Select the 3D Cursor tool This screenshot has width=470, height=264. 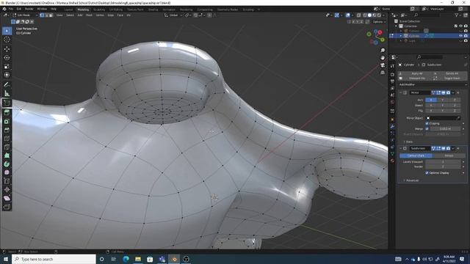7,40
